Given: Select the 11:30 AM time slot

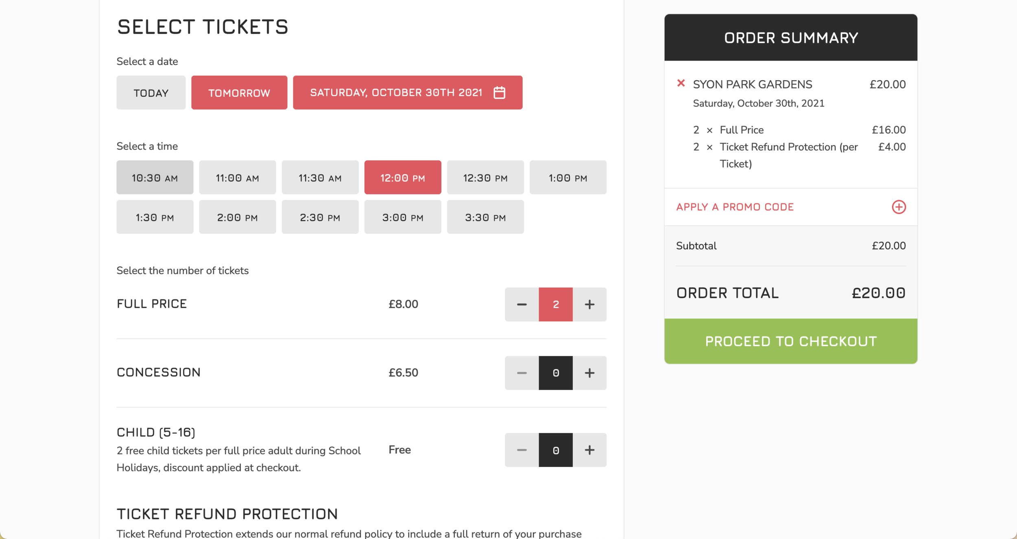Looking at the screenshot, I should [x=320, y=178].
